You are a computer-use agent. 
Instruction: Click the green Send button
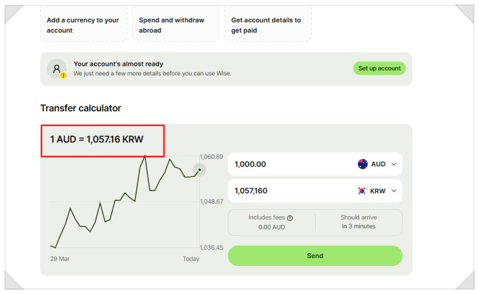point(315,256)
